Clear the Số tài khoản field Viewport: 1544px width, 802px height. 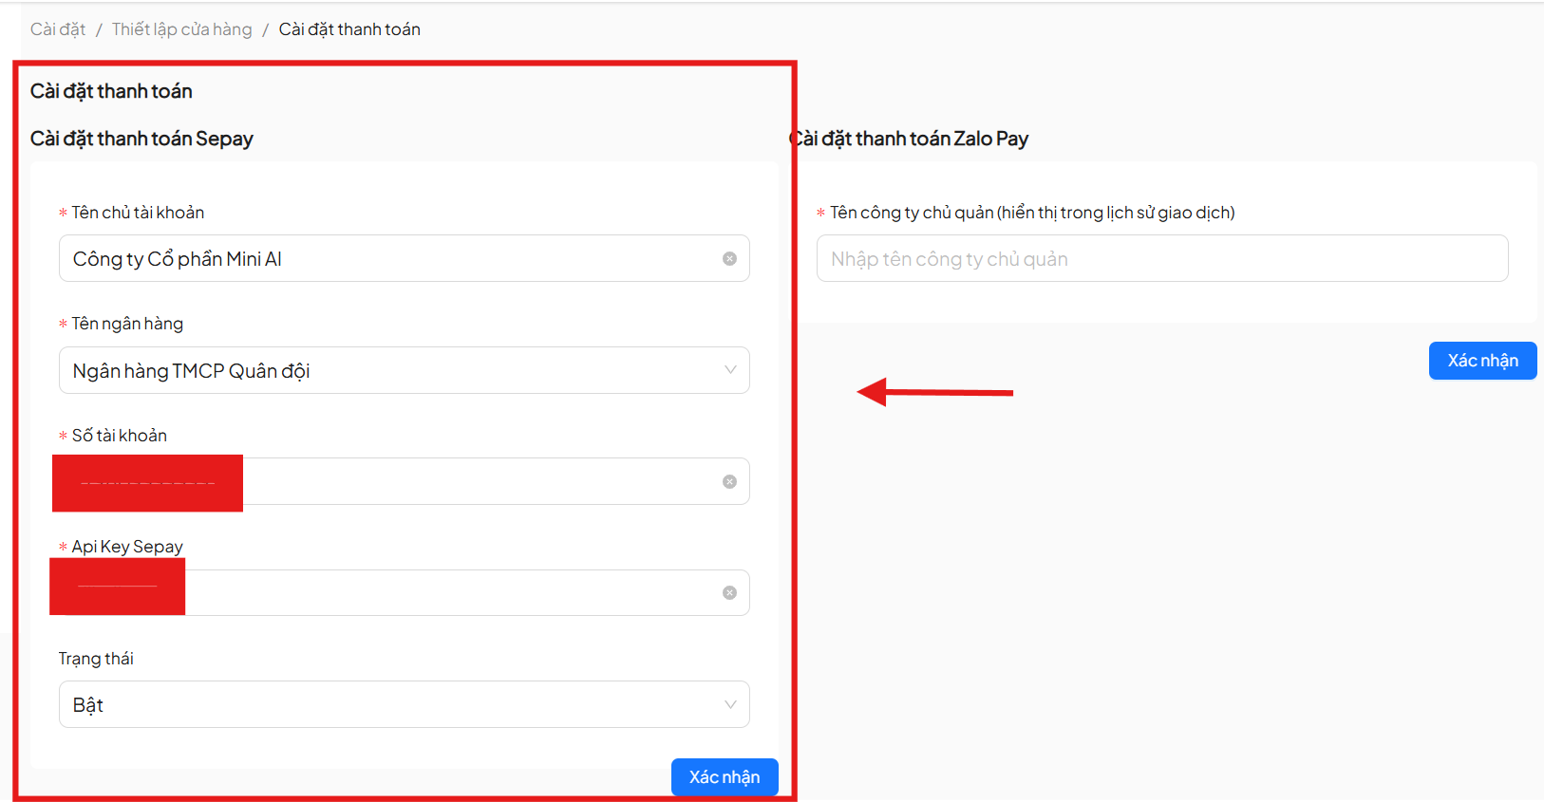[729, 482]
